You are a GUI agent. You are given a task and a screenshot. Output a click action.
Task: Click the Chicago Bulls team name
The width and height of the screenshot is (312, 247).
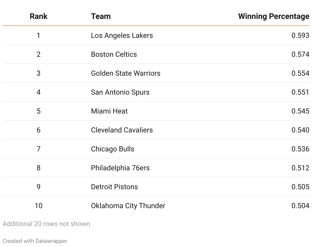113,149
